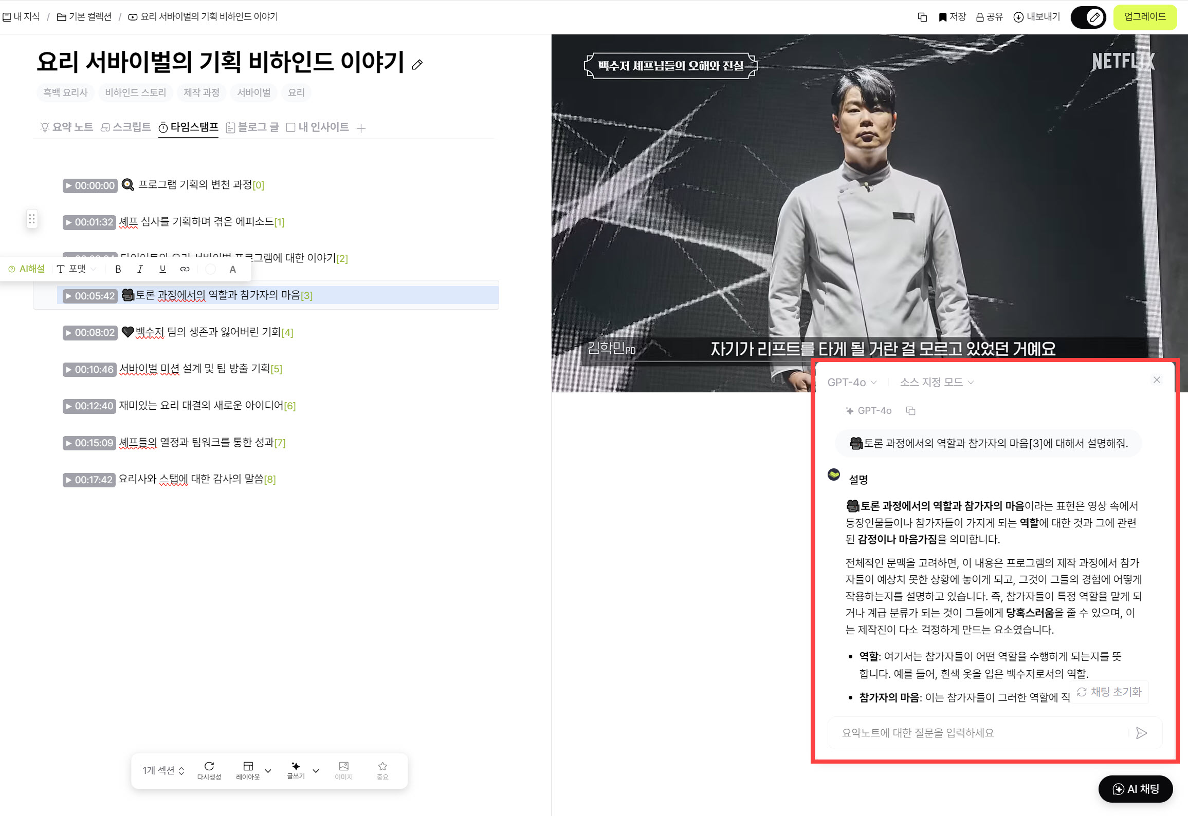This screenshot has width=1188, height=816.
Task: Click the plus icon to add tab
Action: tap(361, 128)
